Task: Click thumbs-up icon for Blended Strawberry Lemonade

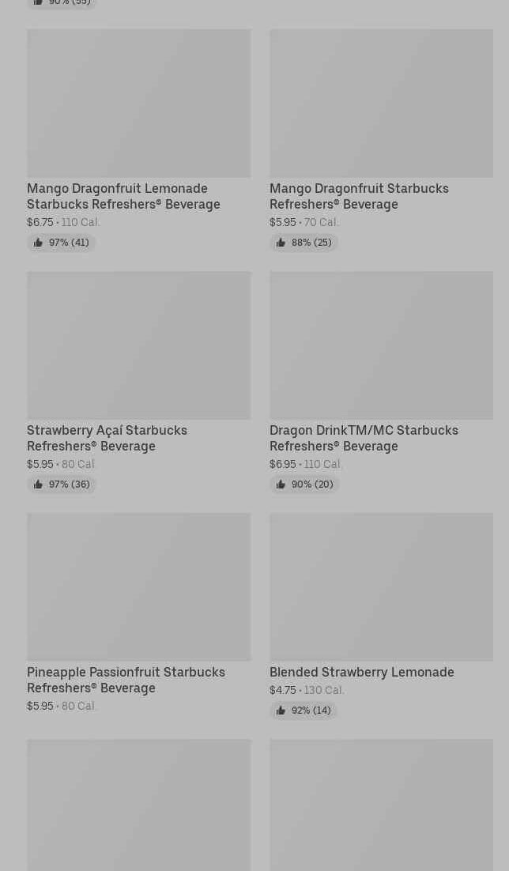Action: [x=281, y=711]
